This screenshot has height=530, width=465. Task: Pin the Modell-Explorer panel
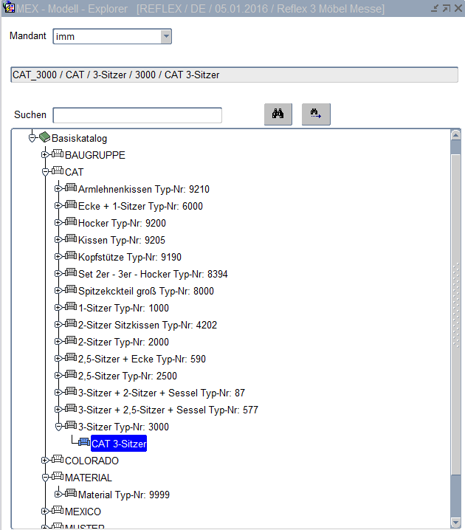pos(435,7)
